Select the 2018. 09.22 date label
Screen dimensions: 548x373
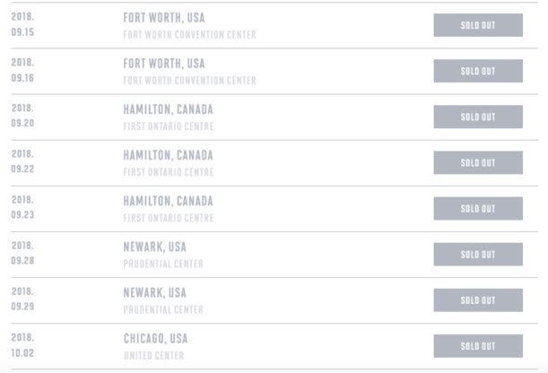click(x=22, y=161)
